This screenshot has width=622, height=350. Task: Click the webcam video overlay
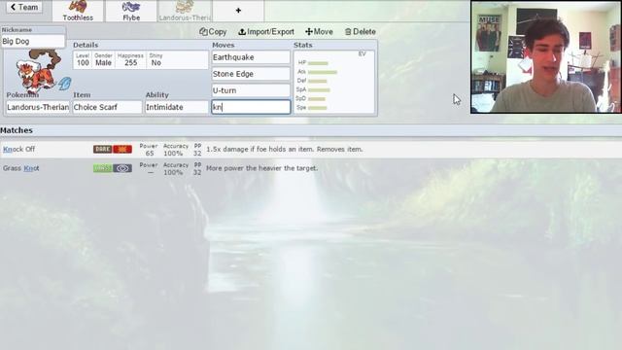coord(546,56)
